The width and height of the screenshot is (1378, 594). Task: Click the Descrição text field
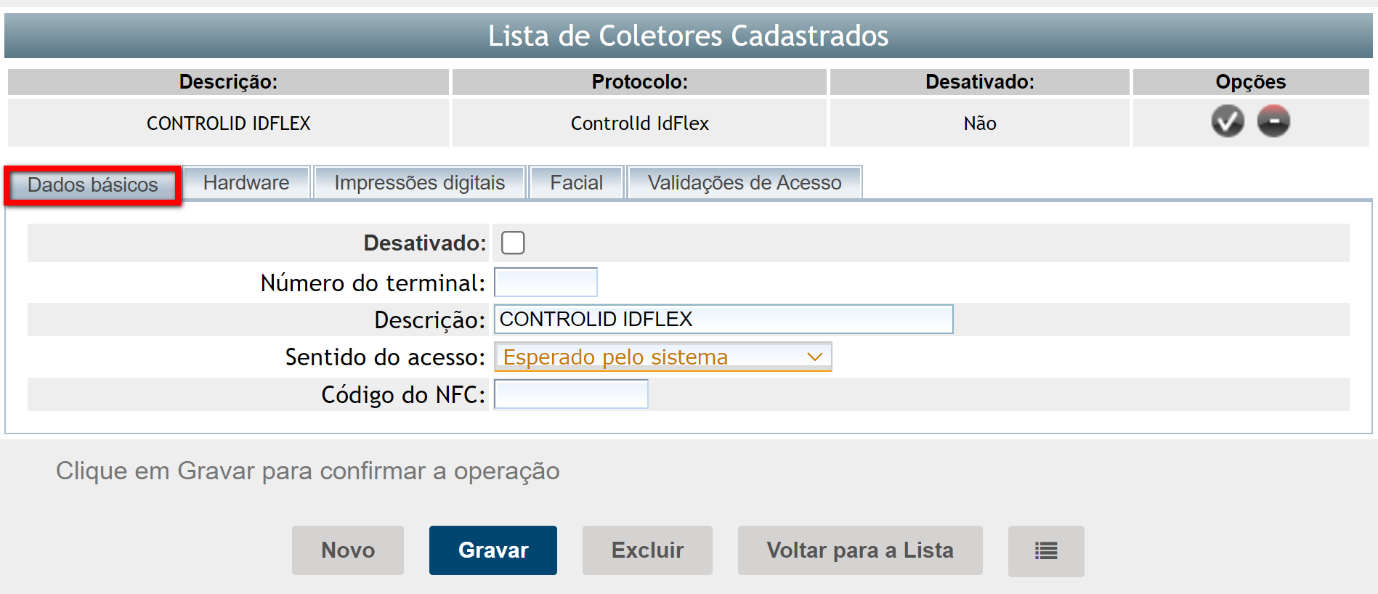point(723,320)
